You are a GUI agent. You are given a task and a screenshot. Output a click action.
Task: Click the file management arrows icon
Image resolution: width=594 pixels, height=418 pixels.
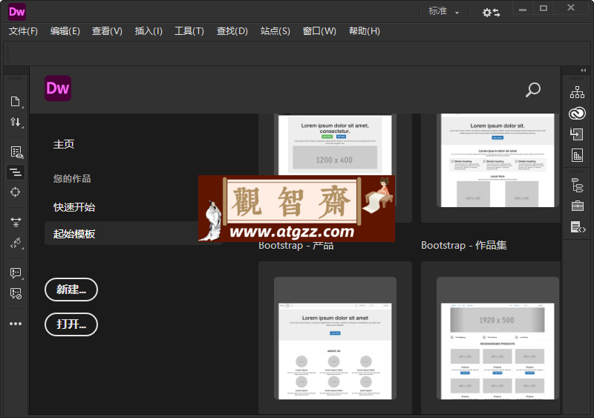point(15,122)
